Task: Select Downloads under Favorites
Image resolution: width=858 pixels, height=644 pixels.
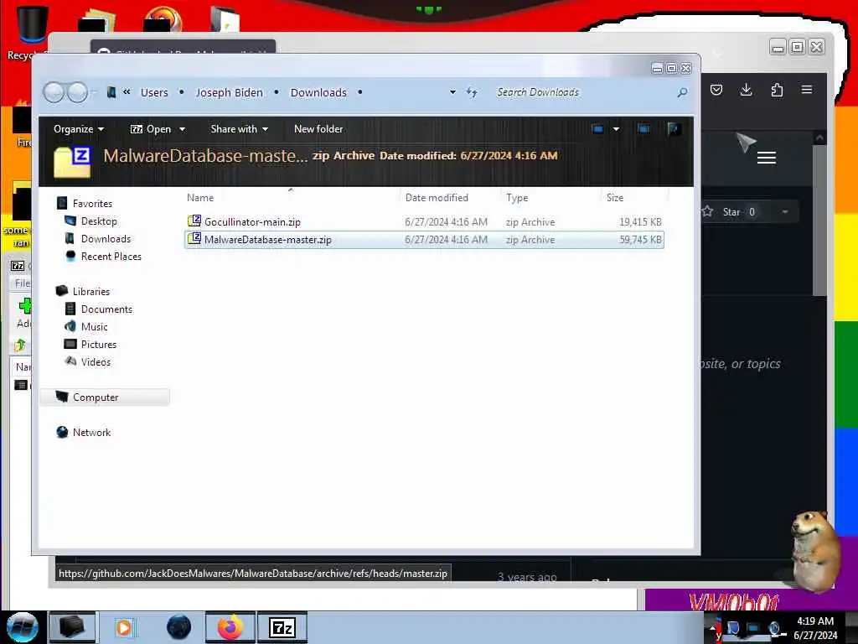Action: (x=106, y=239)
